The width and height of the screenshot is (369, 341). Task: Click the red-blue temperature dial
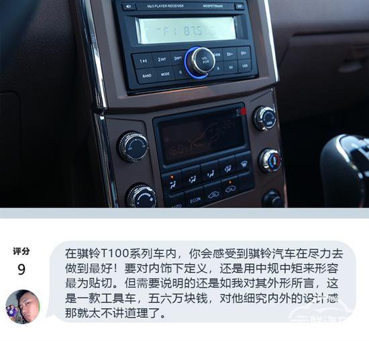point(270,160)
